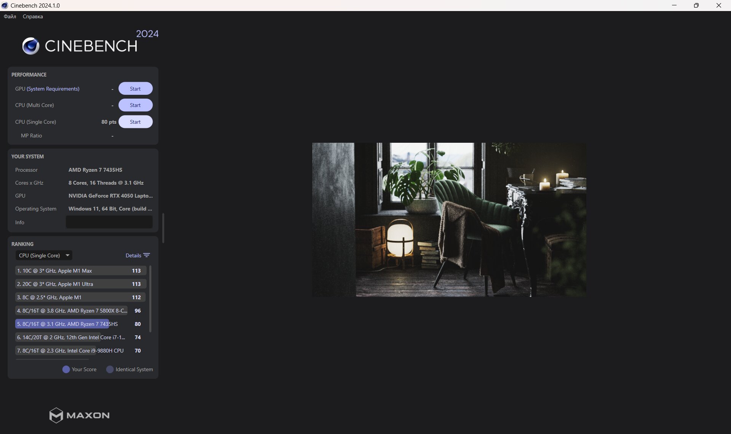
Task: Click the 80 pts single core score
Action: tap(109, 122)
